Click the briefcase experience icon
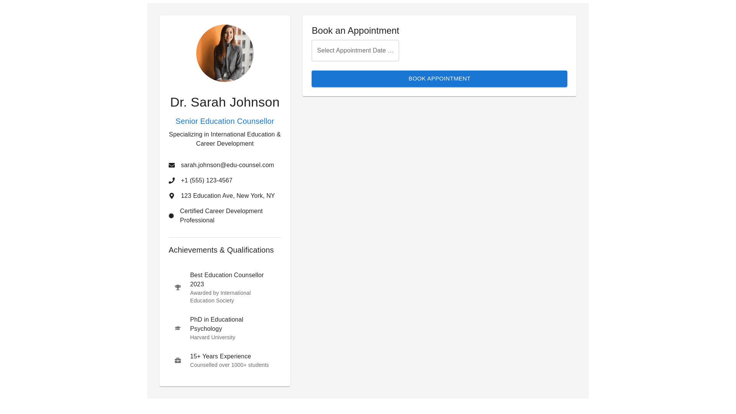Screen dimensions: 736x414 coord(178,360)
